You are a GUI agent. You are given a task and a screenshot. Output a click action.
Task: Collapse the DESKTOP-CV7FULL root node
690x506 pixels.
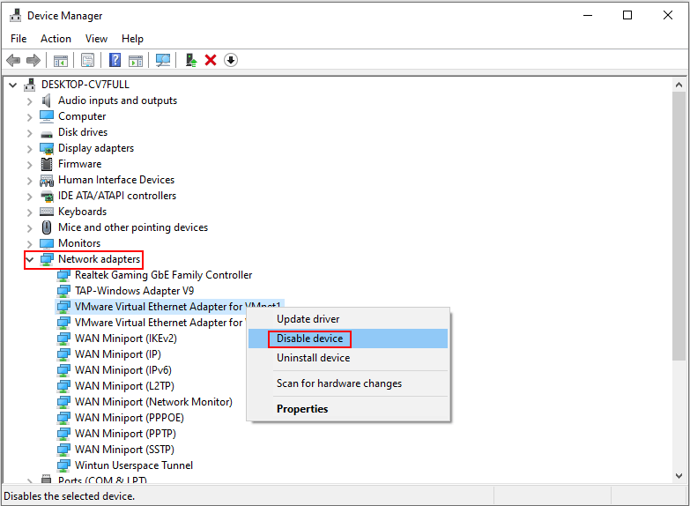13,85
